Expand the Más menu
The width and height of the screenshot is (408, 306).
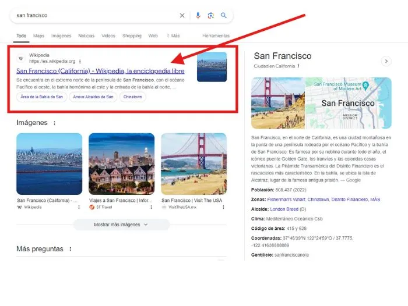tap(173, 35)
